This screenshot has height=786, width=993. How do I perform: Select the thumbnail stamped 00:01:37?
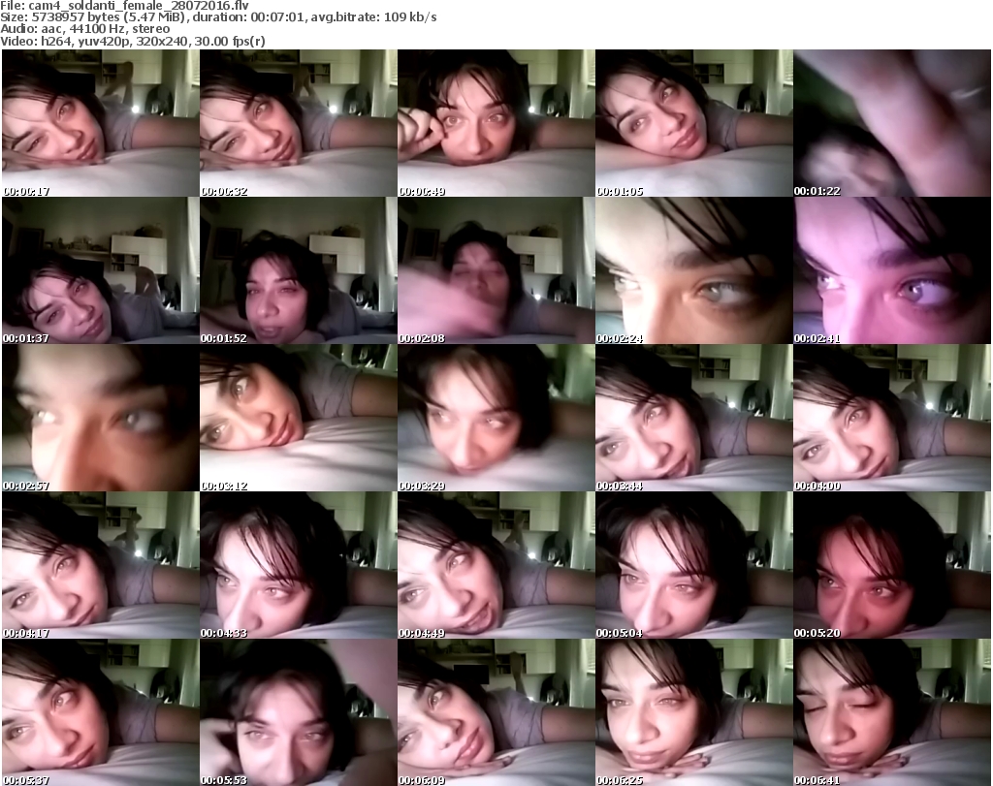click(x=101, y=270)
